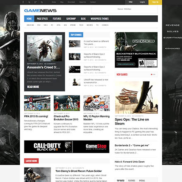The width and height of the screenshot is (182, 182).
Task: Click Pre-Order Now on Dishonored ad
Action: (126, 64)
